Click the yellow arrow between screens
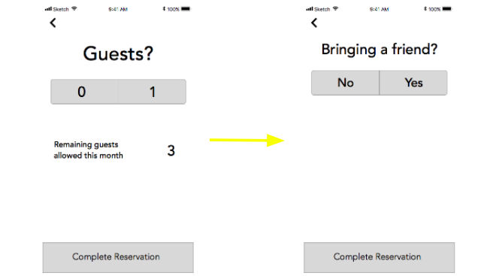Image resolution: width=496 pixels, height=276 pixels. (247, 140)
